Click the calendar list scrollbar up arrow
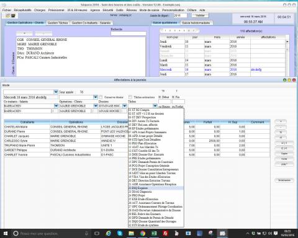 click(x=287, y=42)
